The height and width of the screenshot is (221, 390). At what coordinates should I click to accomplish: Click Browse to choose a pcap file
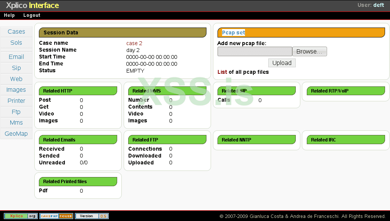[x=309, y=51]
